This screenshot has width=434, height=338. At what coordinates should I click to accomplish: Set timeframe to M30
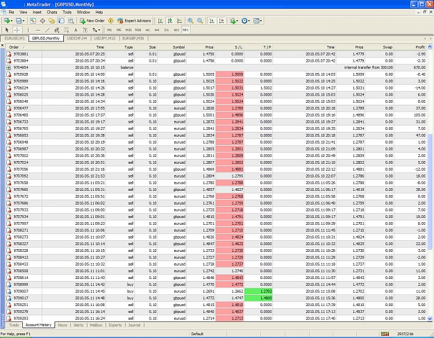[138, 30]
